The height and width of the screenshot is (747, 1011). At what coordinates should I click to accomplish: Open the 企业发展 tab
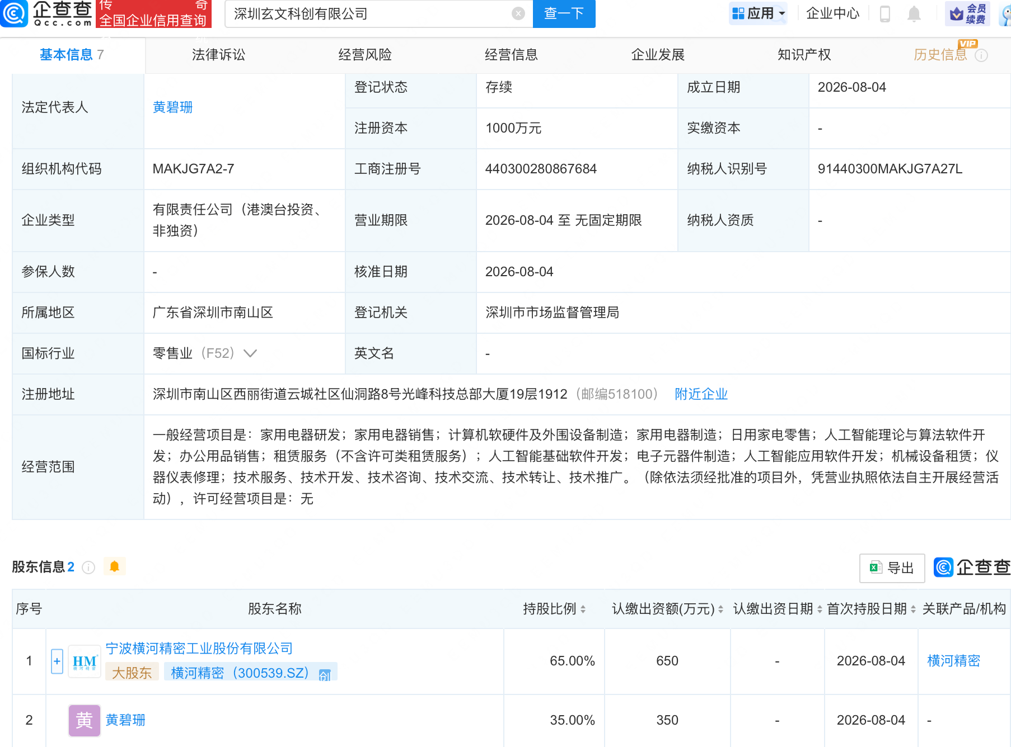pyautogui.click(x=658, y=55)
